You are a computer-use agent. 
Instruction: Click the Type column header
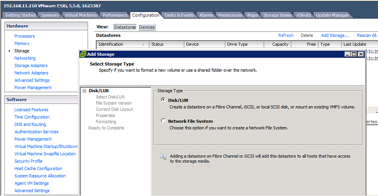330,44
